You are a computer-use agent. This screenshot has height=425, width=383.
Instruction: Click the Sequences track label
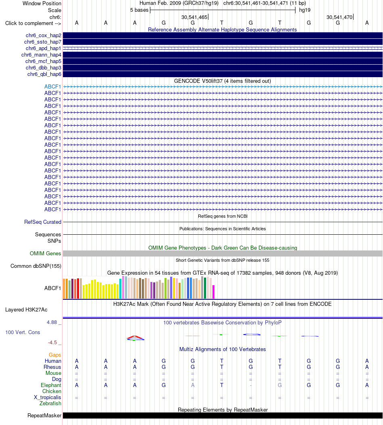[48, 234]
